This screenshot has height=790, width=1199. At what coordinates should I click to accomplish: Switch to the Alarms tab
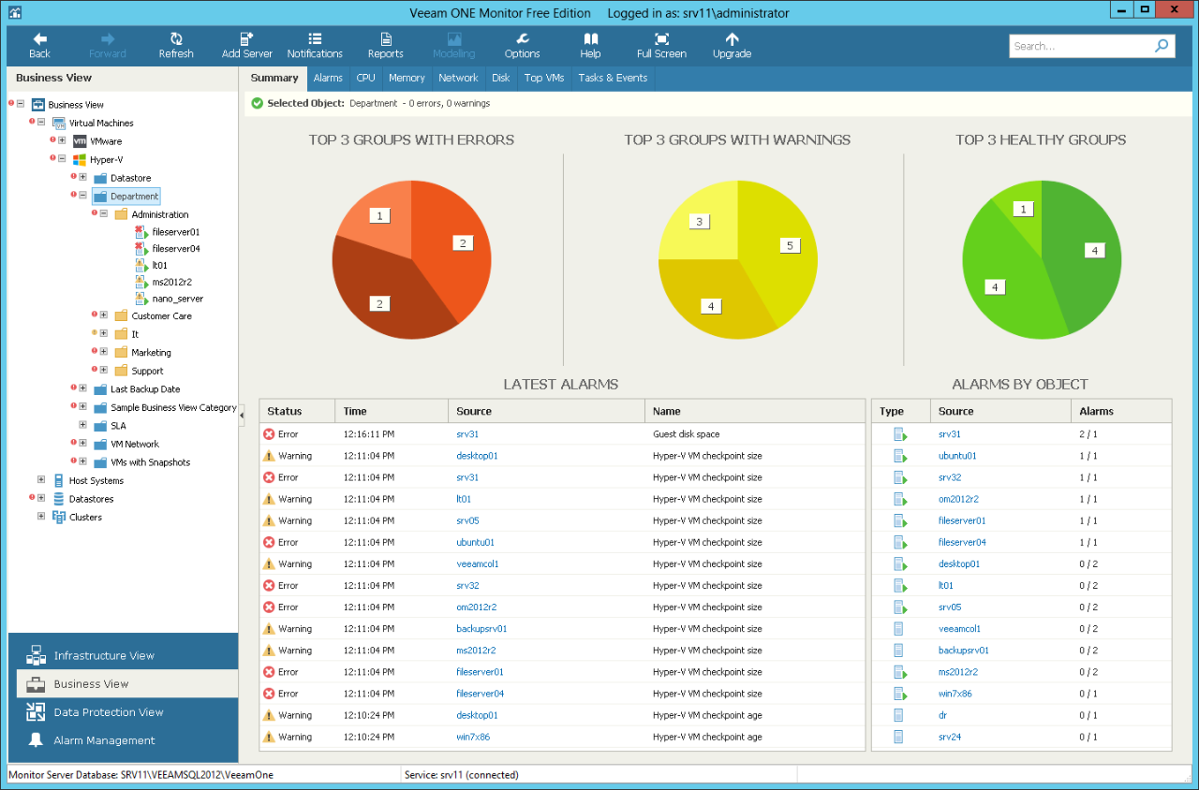[x=327, y=78]
